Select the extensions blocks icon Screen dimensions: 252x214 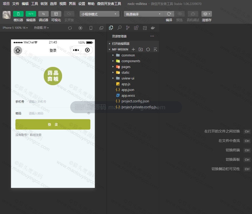(136, 28)
